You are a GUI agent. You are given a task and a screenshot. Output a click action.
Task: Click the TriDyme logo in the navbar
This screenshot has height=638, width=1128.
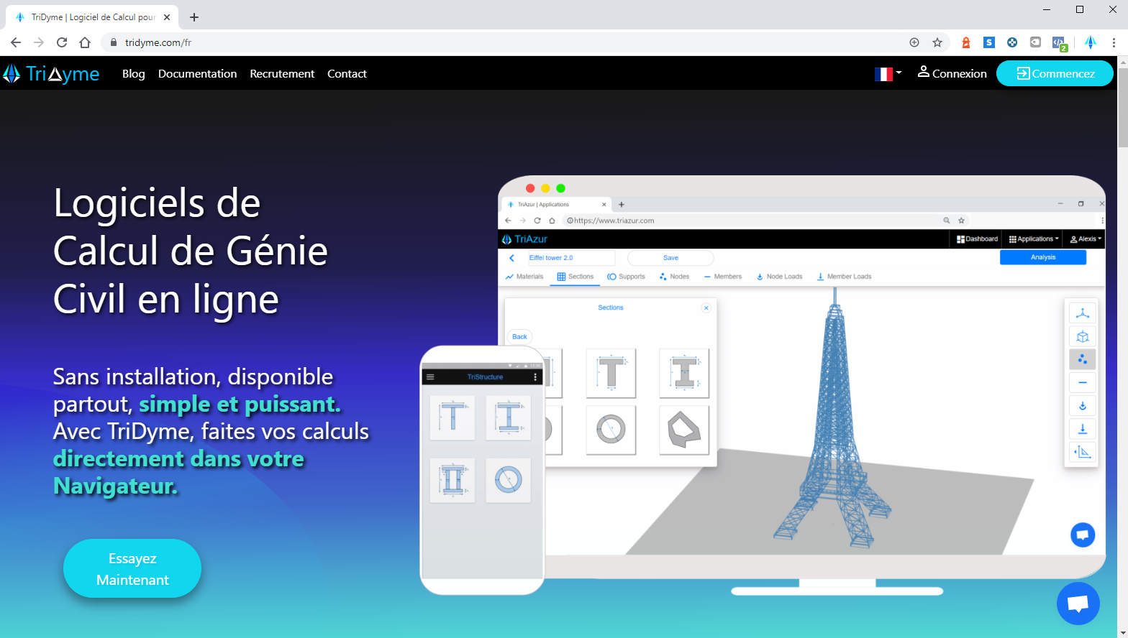coord(51,73)
